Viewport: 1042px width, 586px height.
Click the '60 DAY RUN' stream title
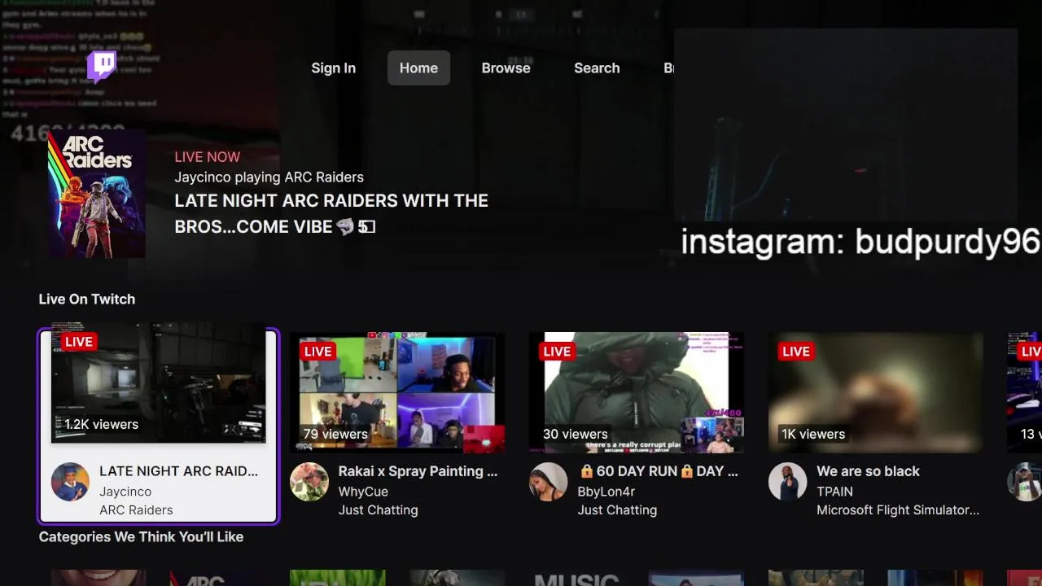[659, 471]
